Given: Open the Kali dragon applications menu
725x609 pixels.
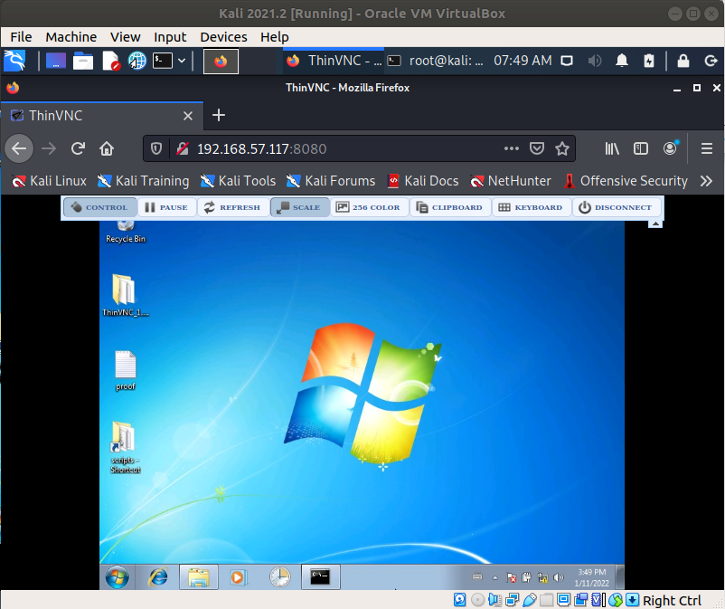Looking at the screenshot, I should point(14,61).
